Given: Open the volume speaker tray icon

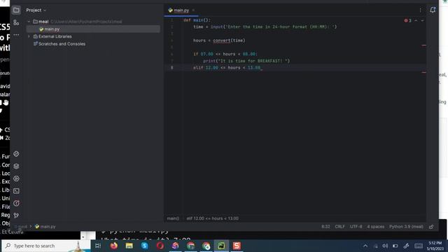Looking at the screenshot, I should pos(385,246).
